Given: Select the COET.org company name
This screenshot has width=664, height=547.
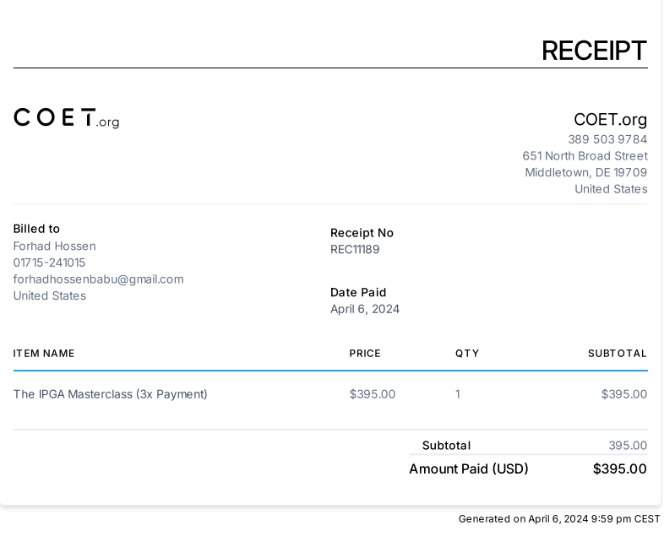Looking at the screenshot, I should (x=610, y=120).
